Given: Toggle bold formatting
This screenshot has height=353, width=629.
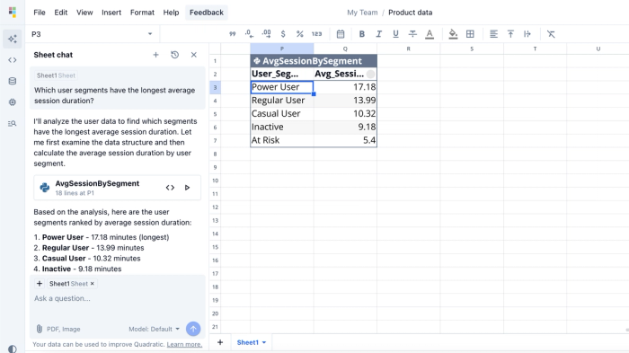Looking at the screenshot, I should click(362, 34).
